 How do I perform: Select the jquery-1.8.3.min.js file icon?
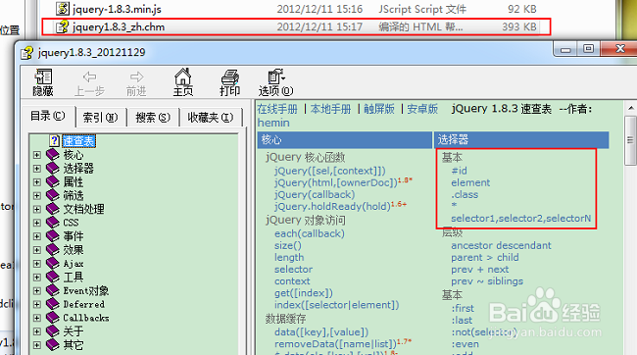pyautogui.click(x=62, y=8)
